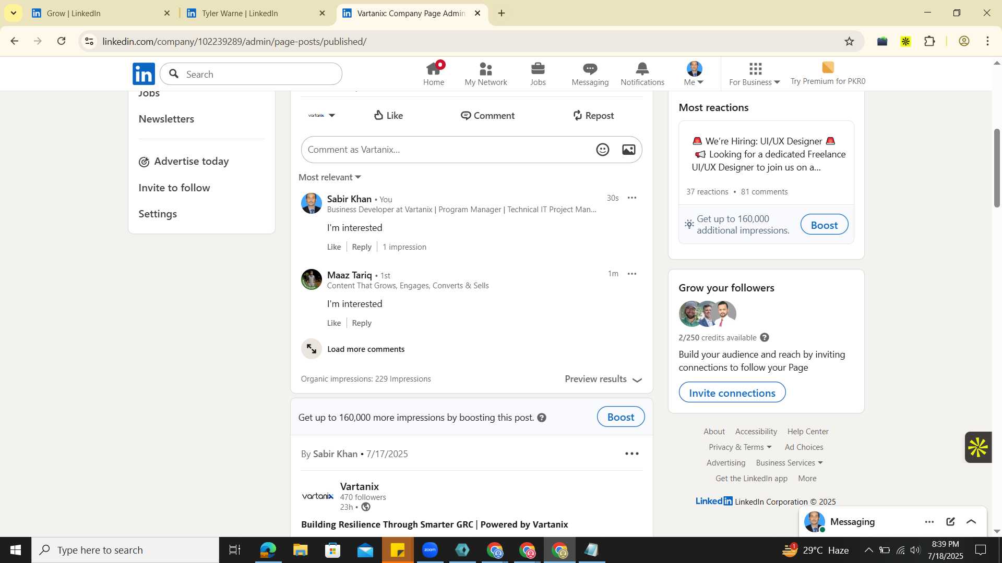1002x563 pixels.
Task: Click page vertical scrollbar thumb
Action: 996,168
